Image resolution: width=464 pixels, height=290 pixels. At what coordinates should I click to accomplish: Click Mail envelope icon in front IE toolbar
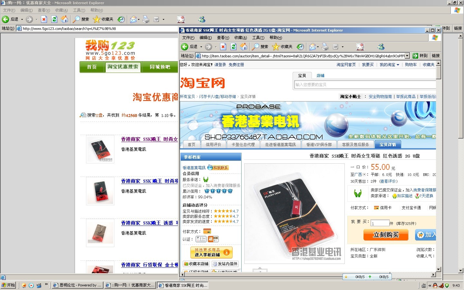click(x=312, y=47)
